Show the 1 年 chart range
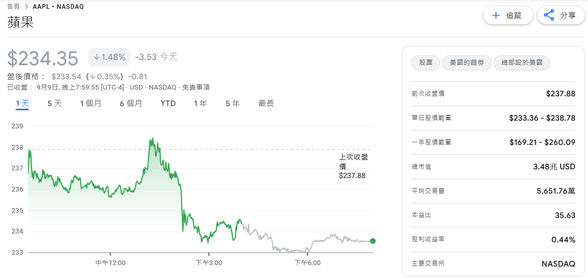 200,104
